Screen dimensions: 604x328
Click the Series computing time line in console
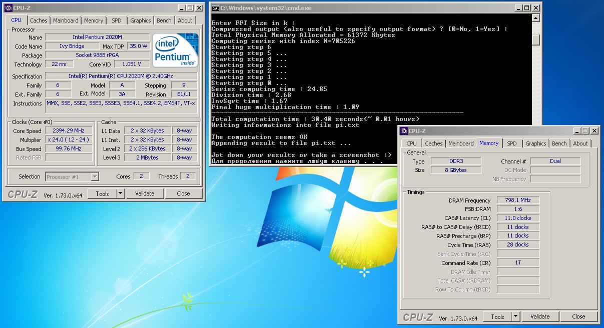pyautogui.click(x=269, y=89)
